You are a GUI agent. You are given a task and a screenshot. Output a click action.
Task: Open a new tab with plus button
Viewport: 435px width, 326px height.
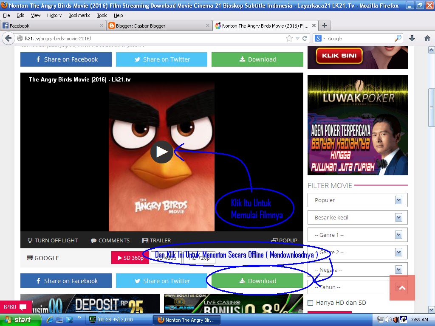[324, 25]
